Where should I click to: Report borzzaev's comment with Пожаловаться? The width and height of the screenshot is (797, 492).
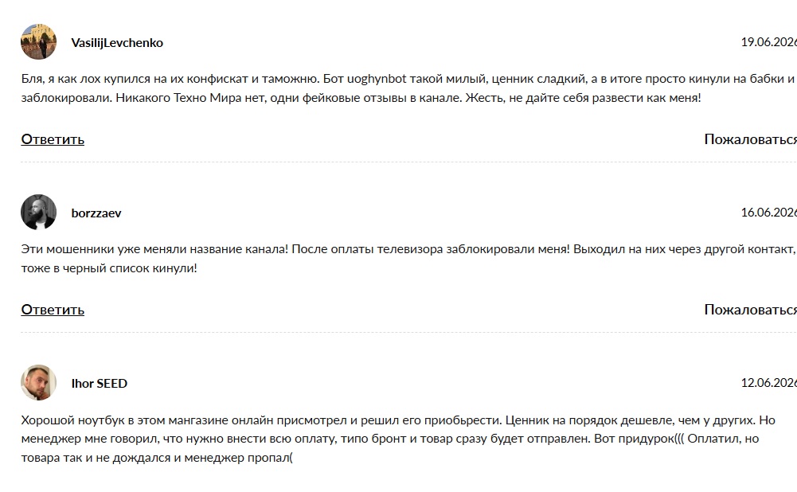click(x=750, y=310)
